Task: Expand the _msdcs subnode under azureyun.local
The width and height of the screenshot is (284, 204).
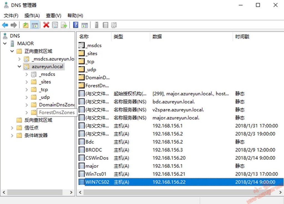Action: point(27,74)
